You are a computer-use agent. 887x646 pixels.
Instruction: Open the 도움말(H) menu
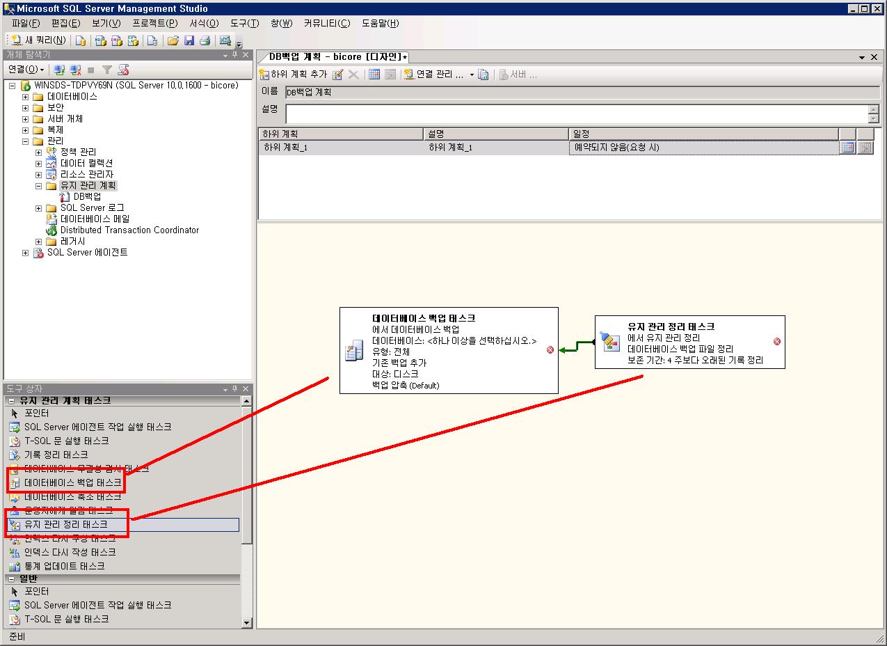tap(380, 23)
